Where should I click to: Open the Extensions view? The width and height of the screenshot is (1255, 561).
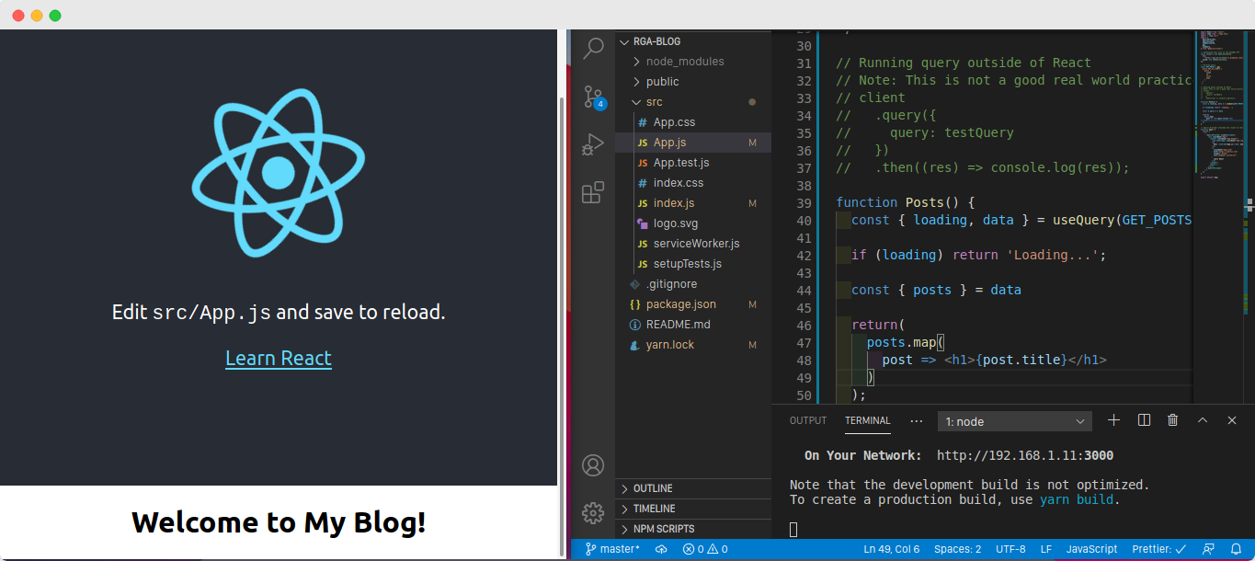(x=593, y=192)
